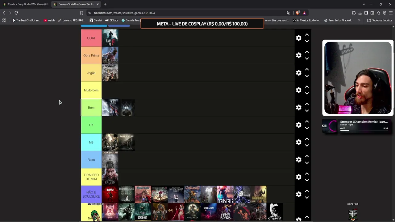
Task: Bookmark this page with the bookmark icon
Action: click(x=81, y=13)
